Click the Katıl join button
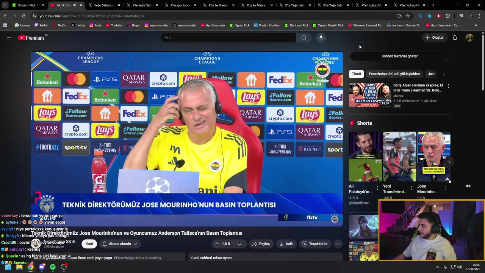The image size is (485, 273). pyautogui.click(x=89, y=244)
